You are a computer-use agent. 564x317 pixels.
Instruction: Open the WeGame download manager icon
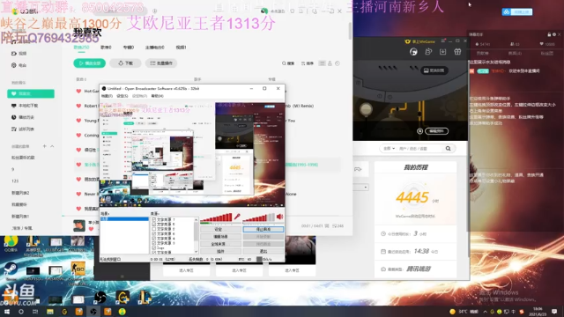point(442,52)
